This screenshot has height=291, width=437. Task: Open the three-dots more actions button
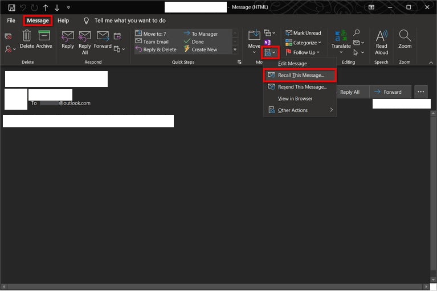420,92
